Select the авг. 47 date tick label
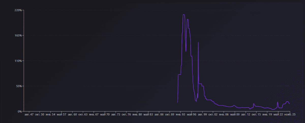This screenshot has width=305, height=123. pyautogui.click(x=28, y=115)
